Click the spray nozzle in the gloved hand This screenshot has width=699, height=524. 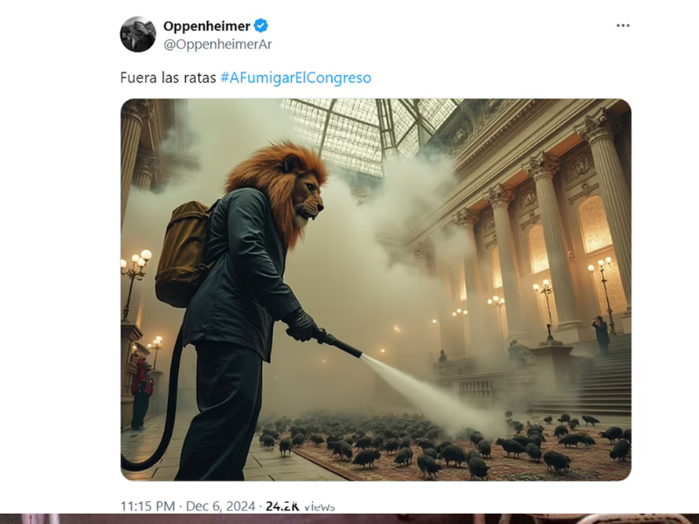pyautogui.click(x=339, y=344)
